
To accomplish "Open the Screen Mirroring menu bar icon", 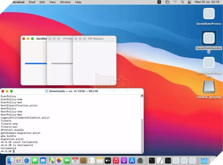I will (x=167, y=2).
